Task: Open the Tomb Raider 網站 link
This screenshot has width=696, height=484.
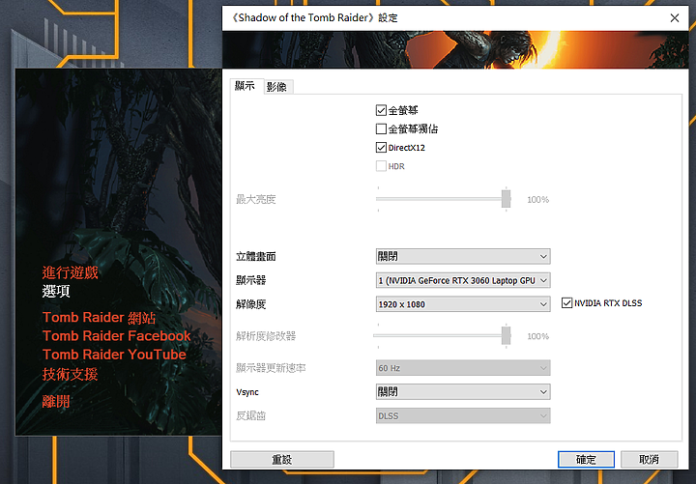Action: (x=99, y=318)
